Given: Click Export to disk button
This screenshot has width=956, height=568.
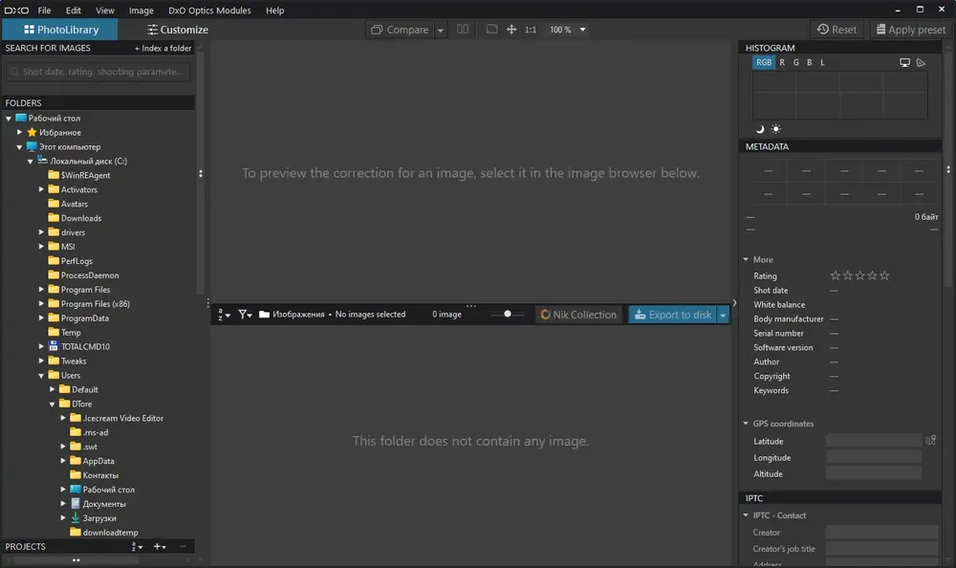Looking at the screenshot, I should (672, 315).
